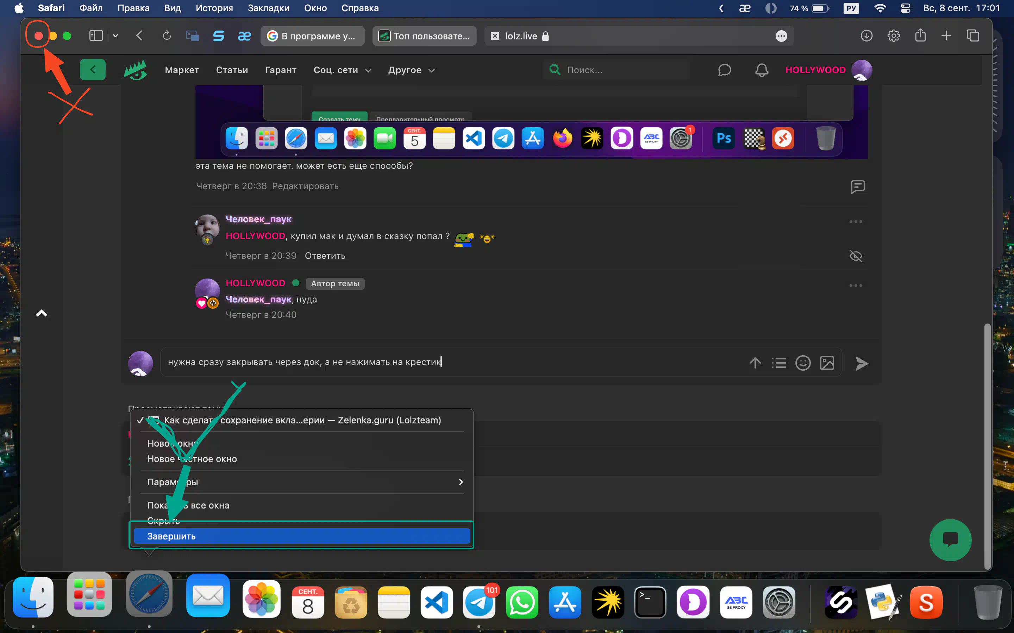Open the Wi-Fi status menu

(x=880, y=8)
